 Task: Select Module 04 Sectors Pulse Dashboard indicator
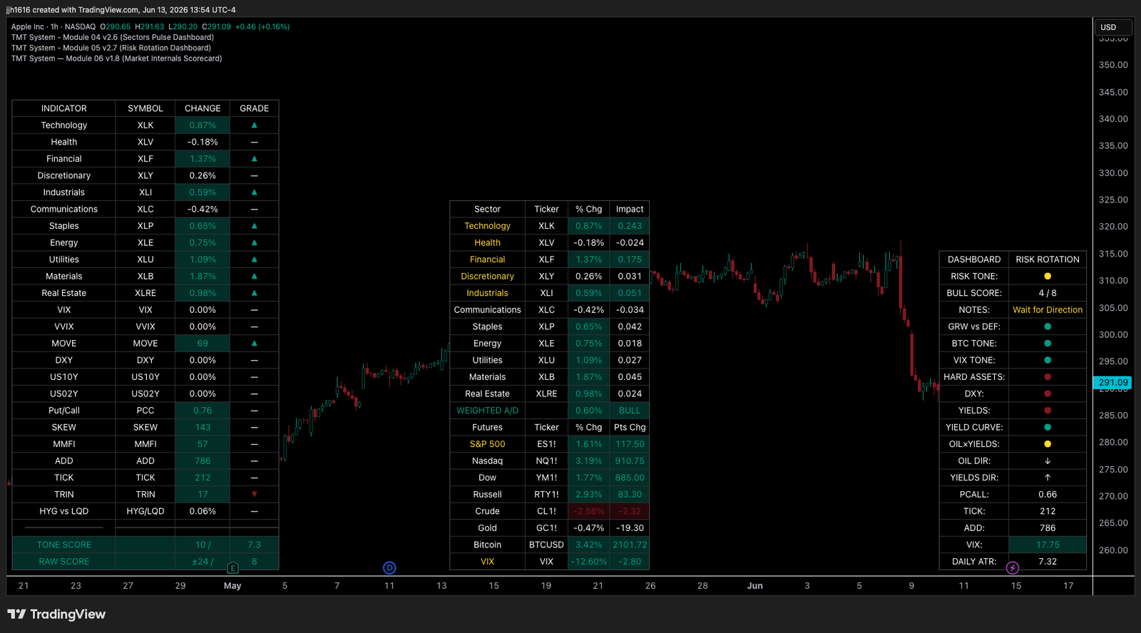tap(113, 38)
